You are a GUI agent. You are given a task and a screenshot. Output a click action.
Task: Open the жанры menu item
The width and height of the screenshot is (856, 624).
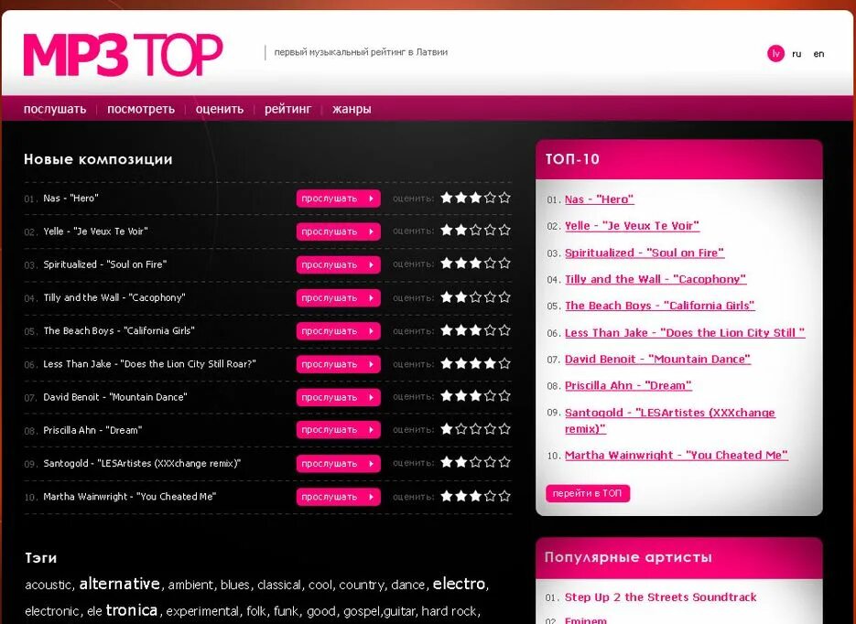click(x=352, y=109)
